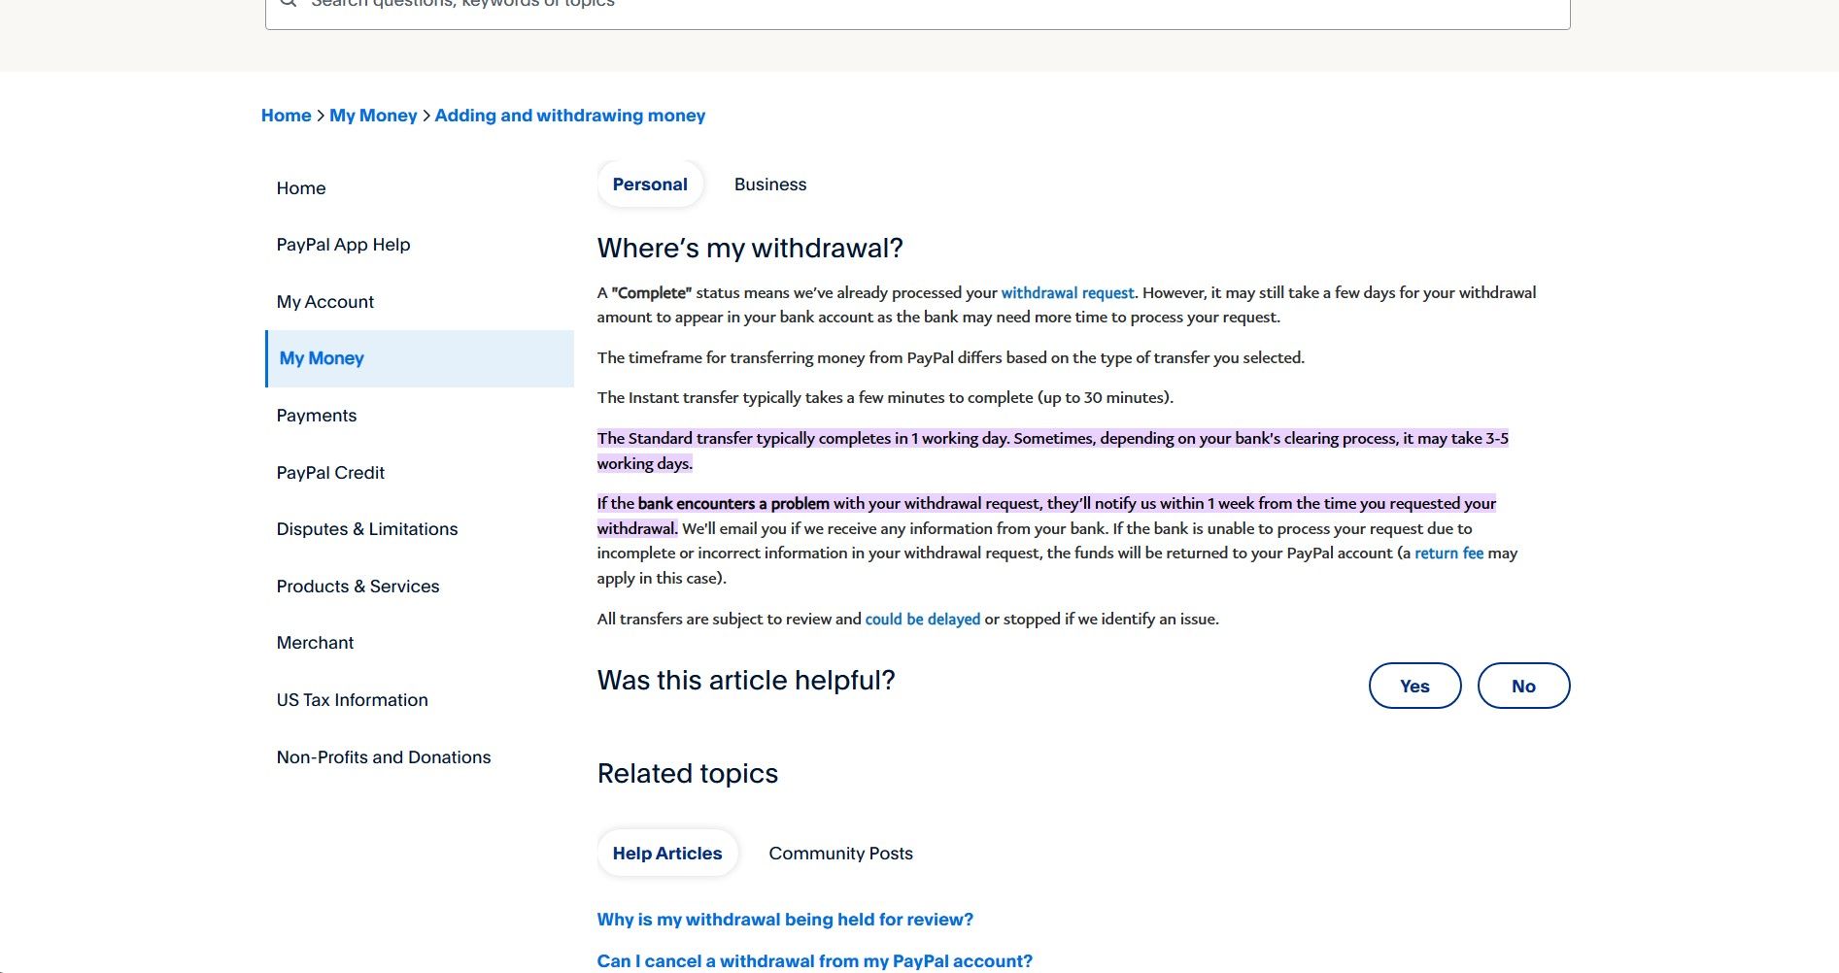Select the Personal tab
The image size is (1839, 973).
click(650, 185)
